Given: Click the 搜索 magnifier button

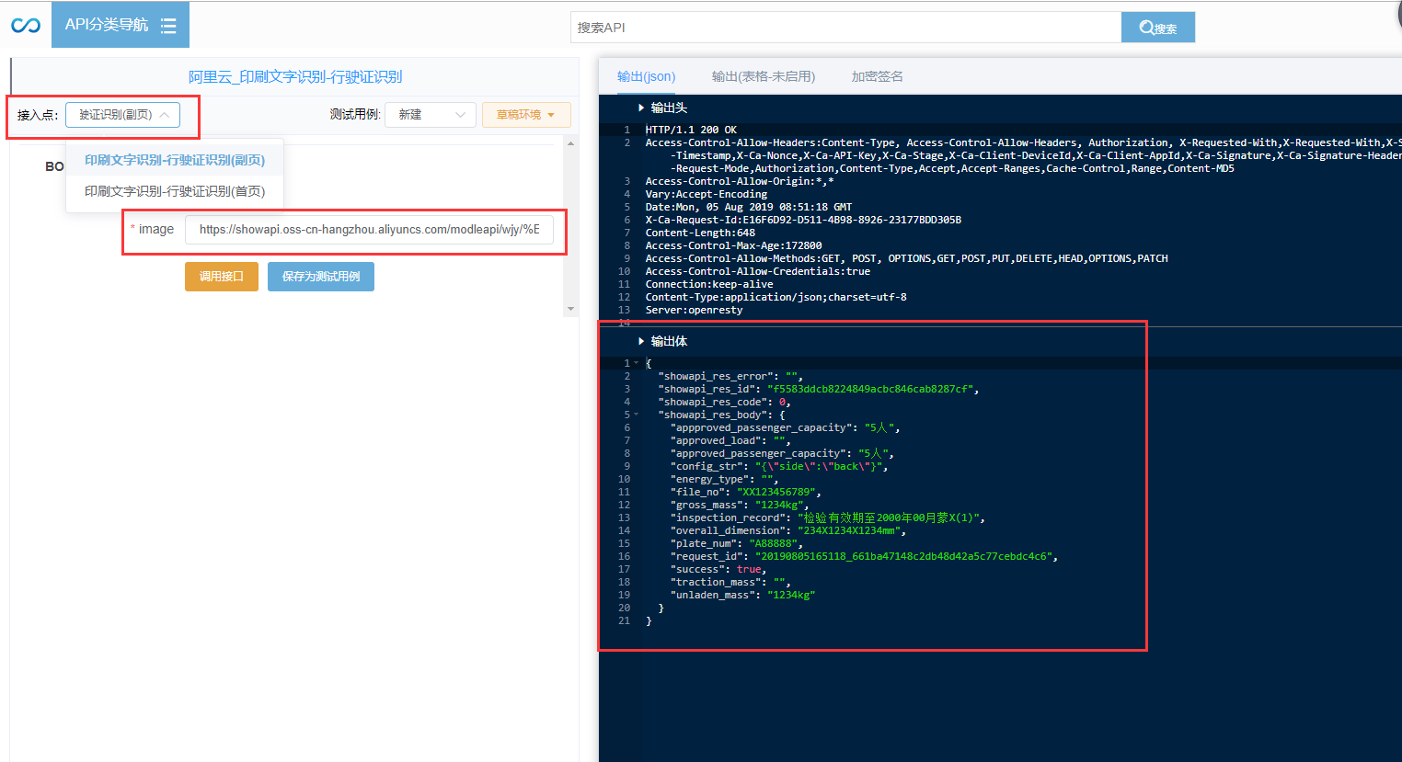Looking at the screenshot, I should pos(1158,28).
